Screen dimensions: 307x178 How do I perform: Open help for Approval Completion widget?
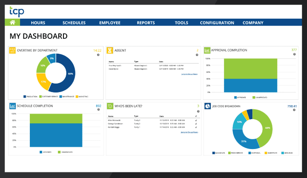294,54
